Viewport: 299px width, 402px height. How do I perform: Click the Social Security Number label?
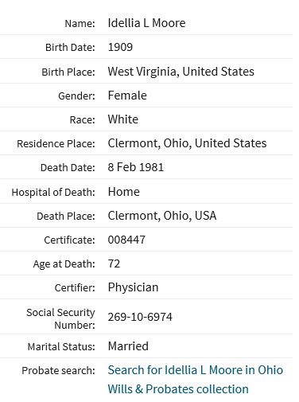(x=60, y=318)
